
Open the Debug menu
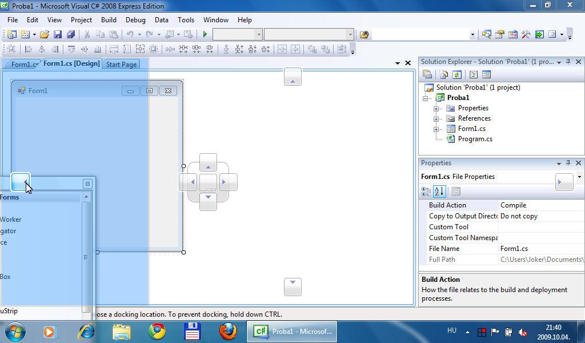coord(135,20)
